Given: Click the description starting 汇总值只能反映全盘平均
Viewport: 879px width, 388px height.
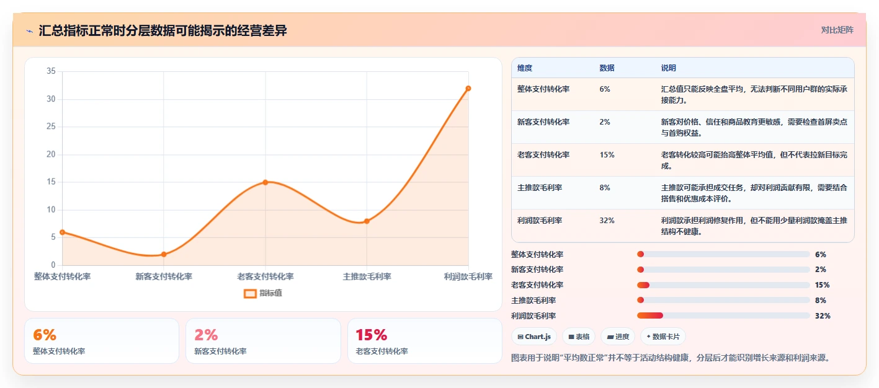Looking at the screenshot, I should pyautogui.click(x=754, y=94).
